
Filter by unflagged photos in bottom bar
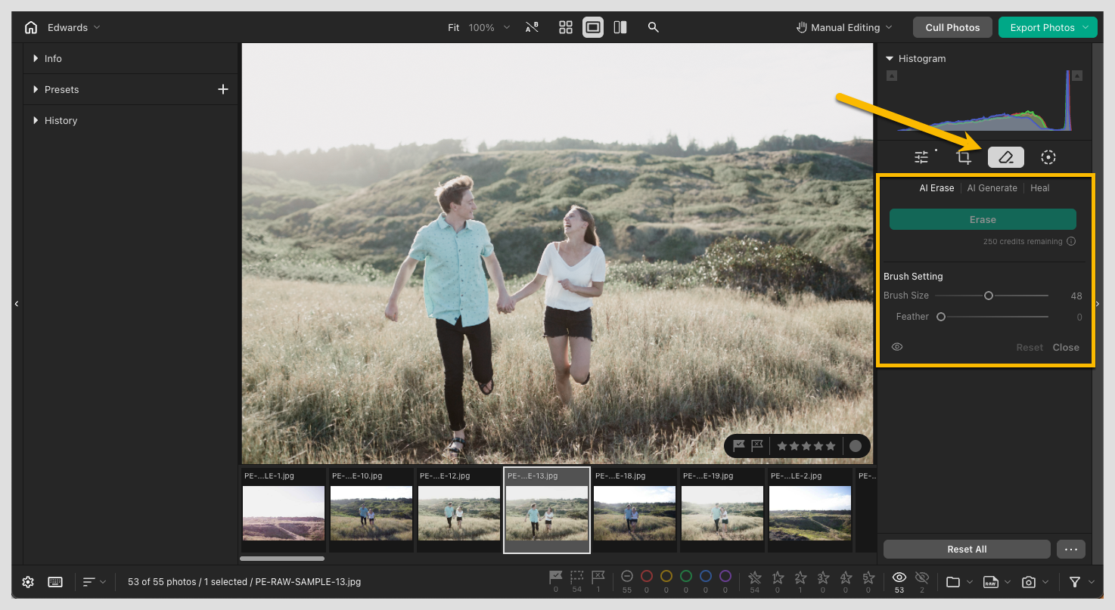click(x=577, y=578)
